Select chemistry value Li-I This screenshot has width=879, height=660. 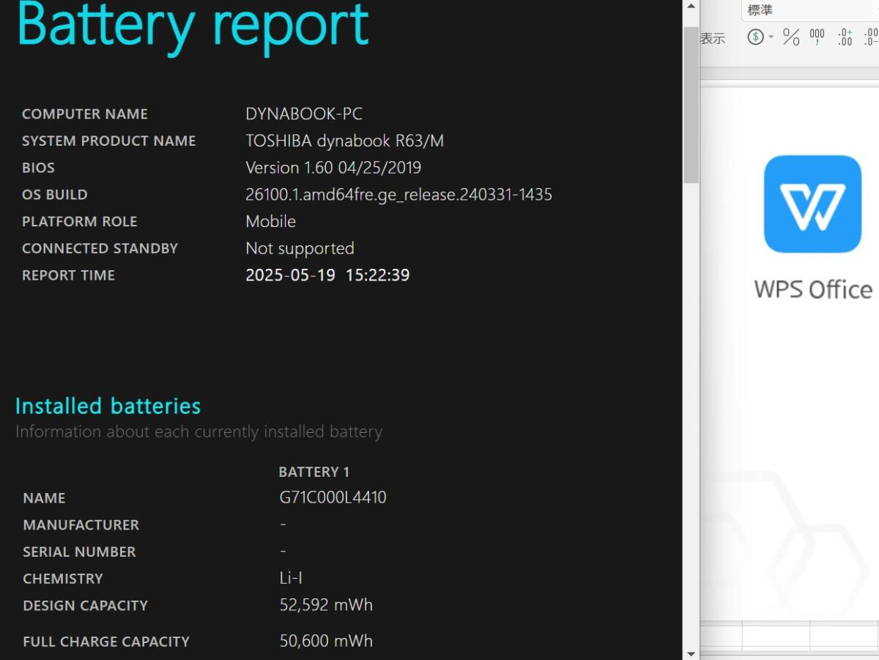point(291,579)
